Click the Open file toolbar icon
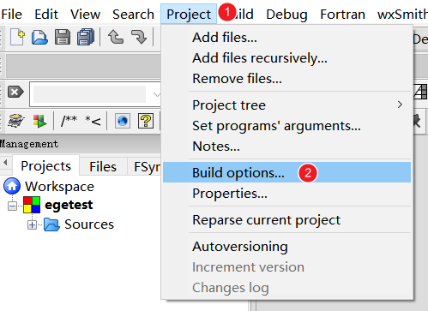Image resolution: width=428 pixels, height=311 pixels. 39,37
